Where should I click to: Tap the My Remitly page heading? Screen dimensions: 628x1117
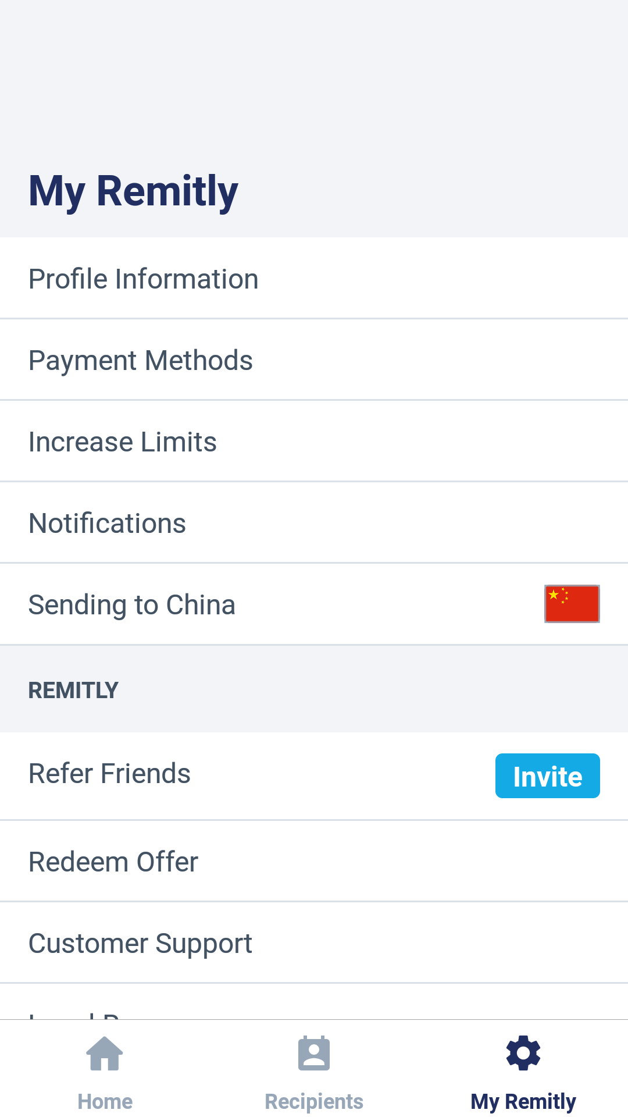(x=133, y=191)
